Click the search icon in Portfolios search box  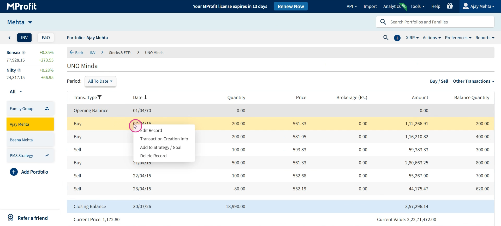(383, 22)
